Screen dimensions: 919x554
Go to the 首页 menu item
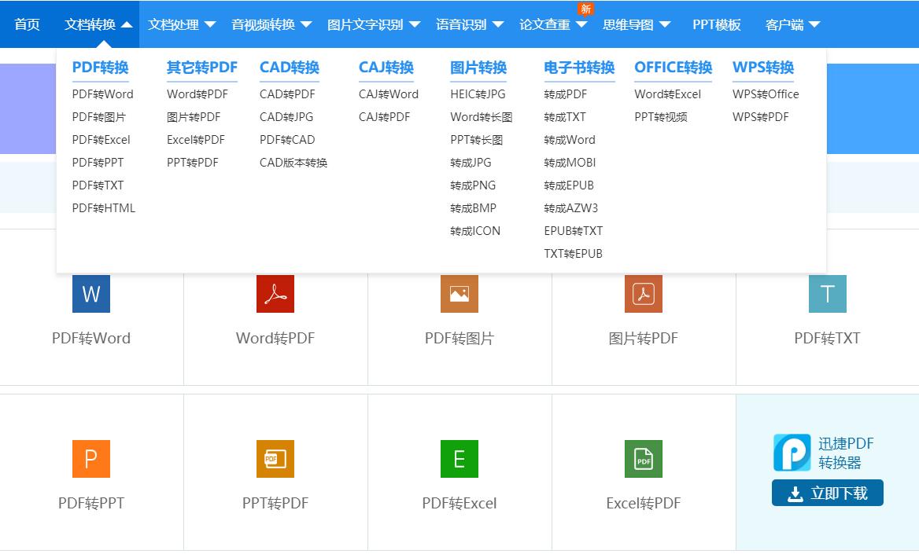(x=27, y=24)
